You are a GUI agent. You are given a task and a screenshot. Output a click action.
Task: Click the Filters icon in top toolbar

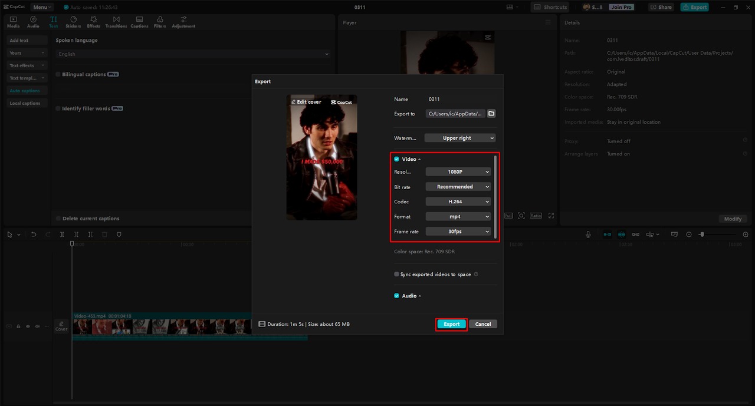point(160,22)
